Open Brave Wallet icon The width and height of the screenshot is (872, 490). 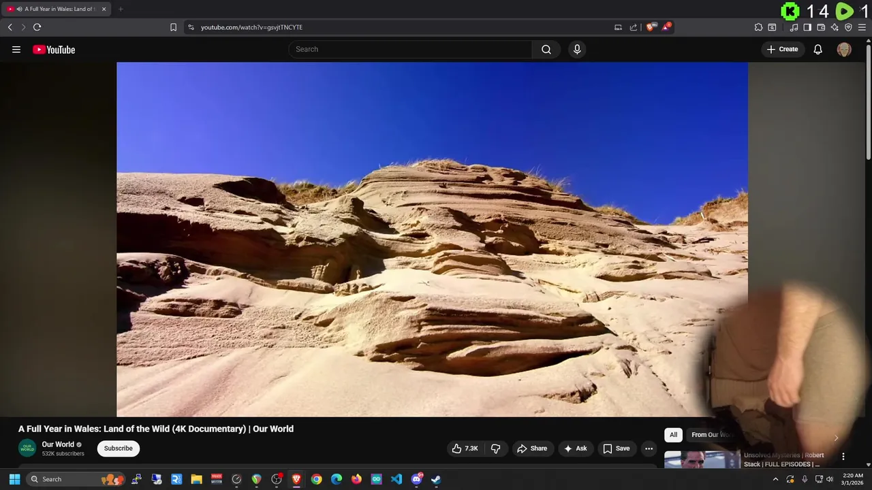pos(821,27)
